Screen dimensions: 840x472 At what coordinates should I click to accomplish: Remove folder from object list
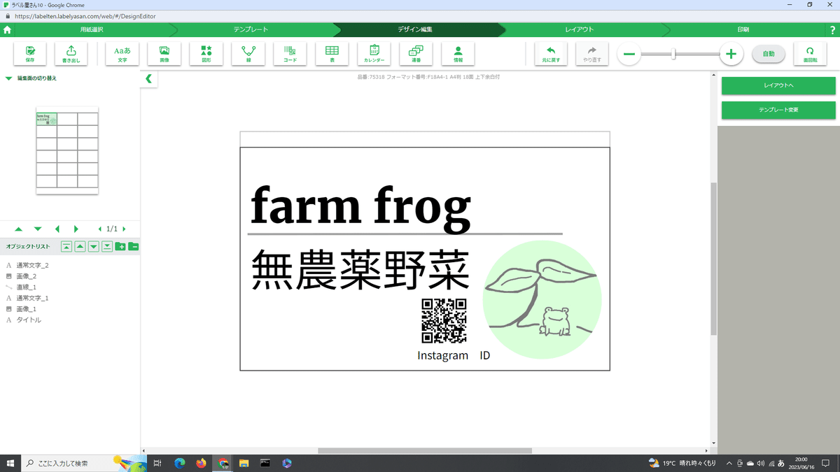pos(133,246)
